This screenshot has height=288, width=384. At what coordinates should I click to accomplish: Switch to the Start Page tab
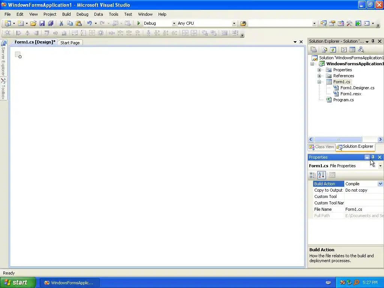tap(70, 43)
